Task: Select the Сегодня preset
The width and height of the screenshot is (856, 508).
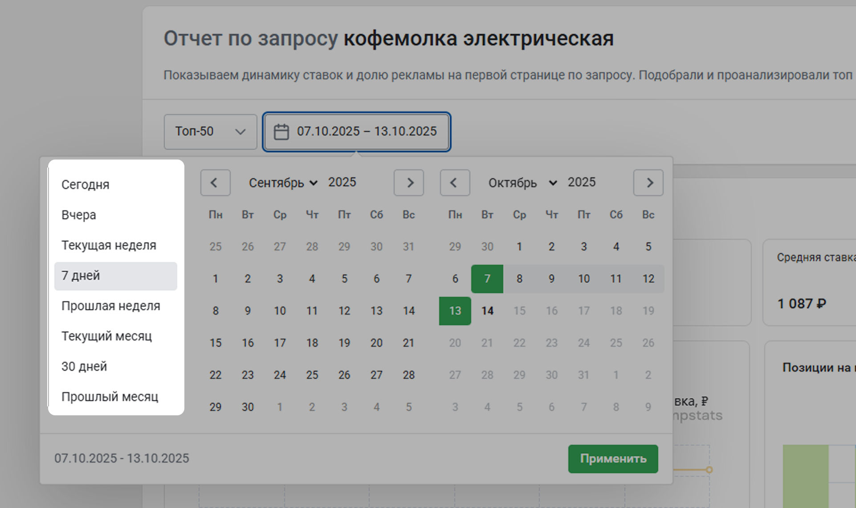Action: (x=86, y=184)
